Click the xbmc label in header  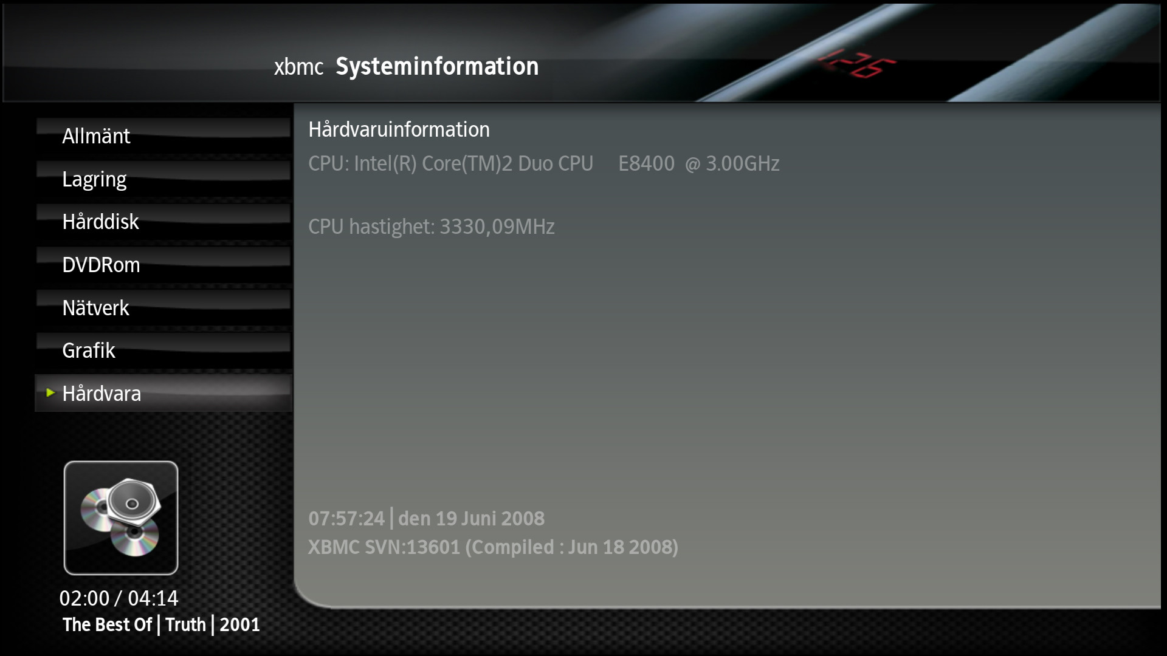pos(298,67)
